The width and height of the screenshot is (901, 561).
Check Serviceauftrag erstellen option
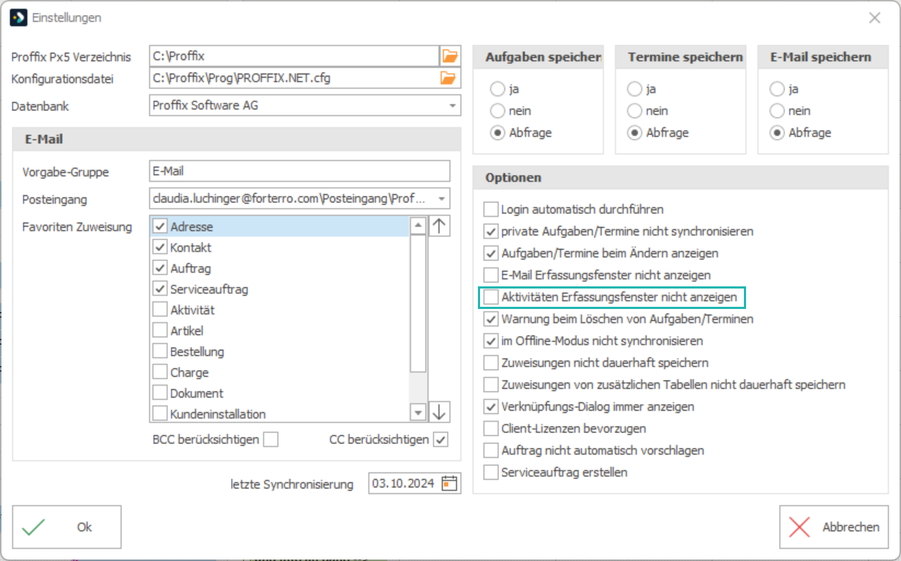point(491,473)
